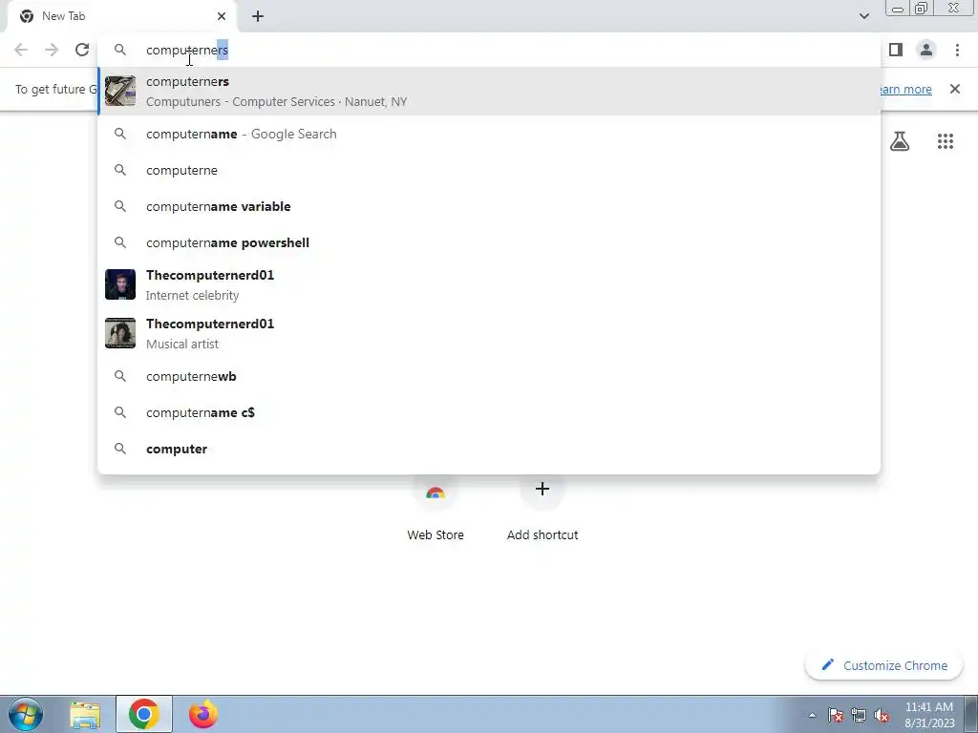Open Thecomputernerd01 Internet celebrity suggestion
The width and height of the screenshot is (978, 733).
(489, 284)
